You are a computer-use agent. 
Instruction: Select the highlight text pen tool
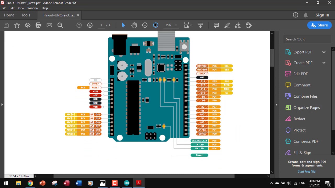click(227, 25)
